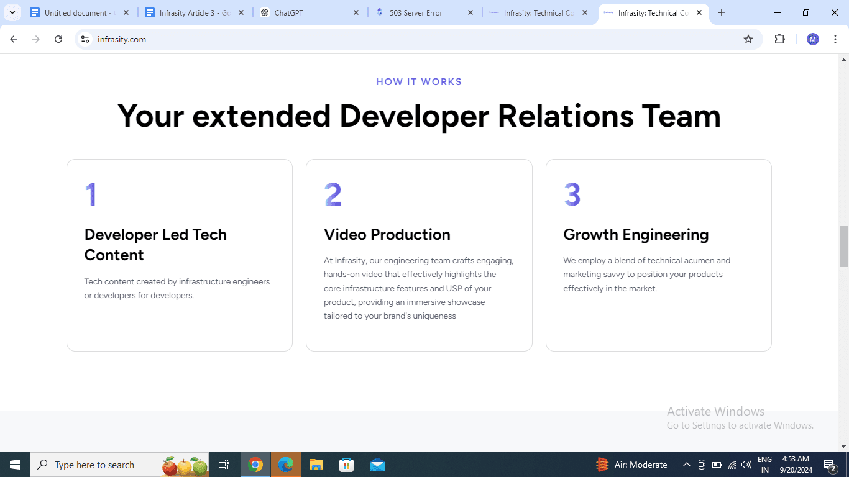Launch Microsoft Store from the taskbar
Screen dimensions: 849x477
point(346,465)
